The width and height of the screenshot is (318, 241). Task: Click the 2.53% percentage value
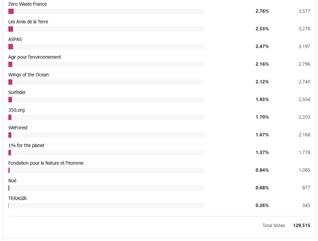coord(262,29)
